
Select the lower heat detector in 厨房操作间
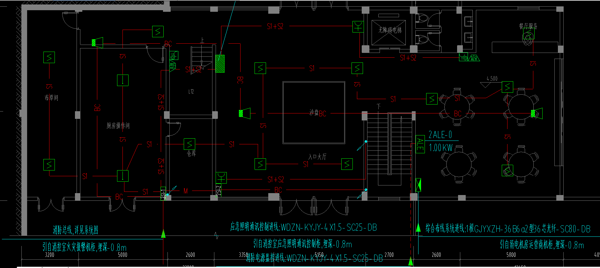123,176
